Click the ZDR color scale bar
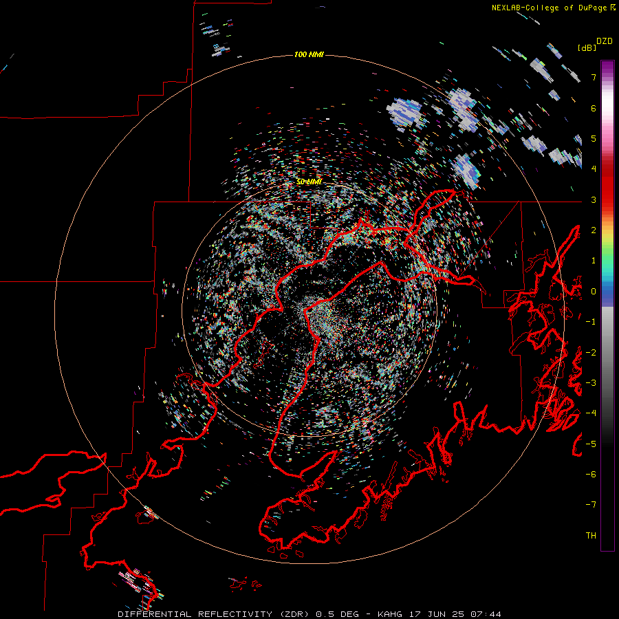Screen dimensions: 619x619 click(x=607, y=305)
